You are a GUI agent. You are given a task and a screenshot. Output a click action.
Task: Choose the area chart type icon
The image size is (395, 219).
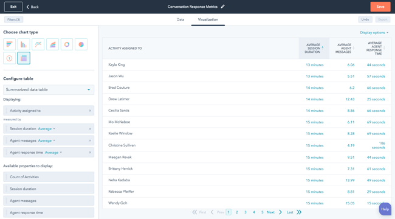52,44
